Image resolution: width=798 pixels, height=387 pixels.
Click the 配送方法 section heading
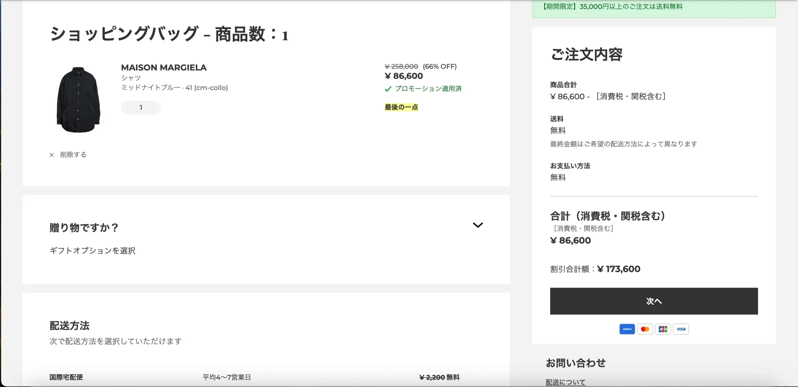tap(70, 326)
